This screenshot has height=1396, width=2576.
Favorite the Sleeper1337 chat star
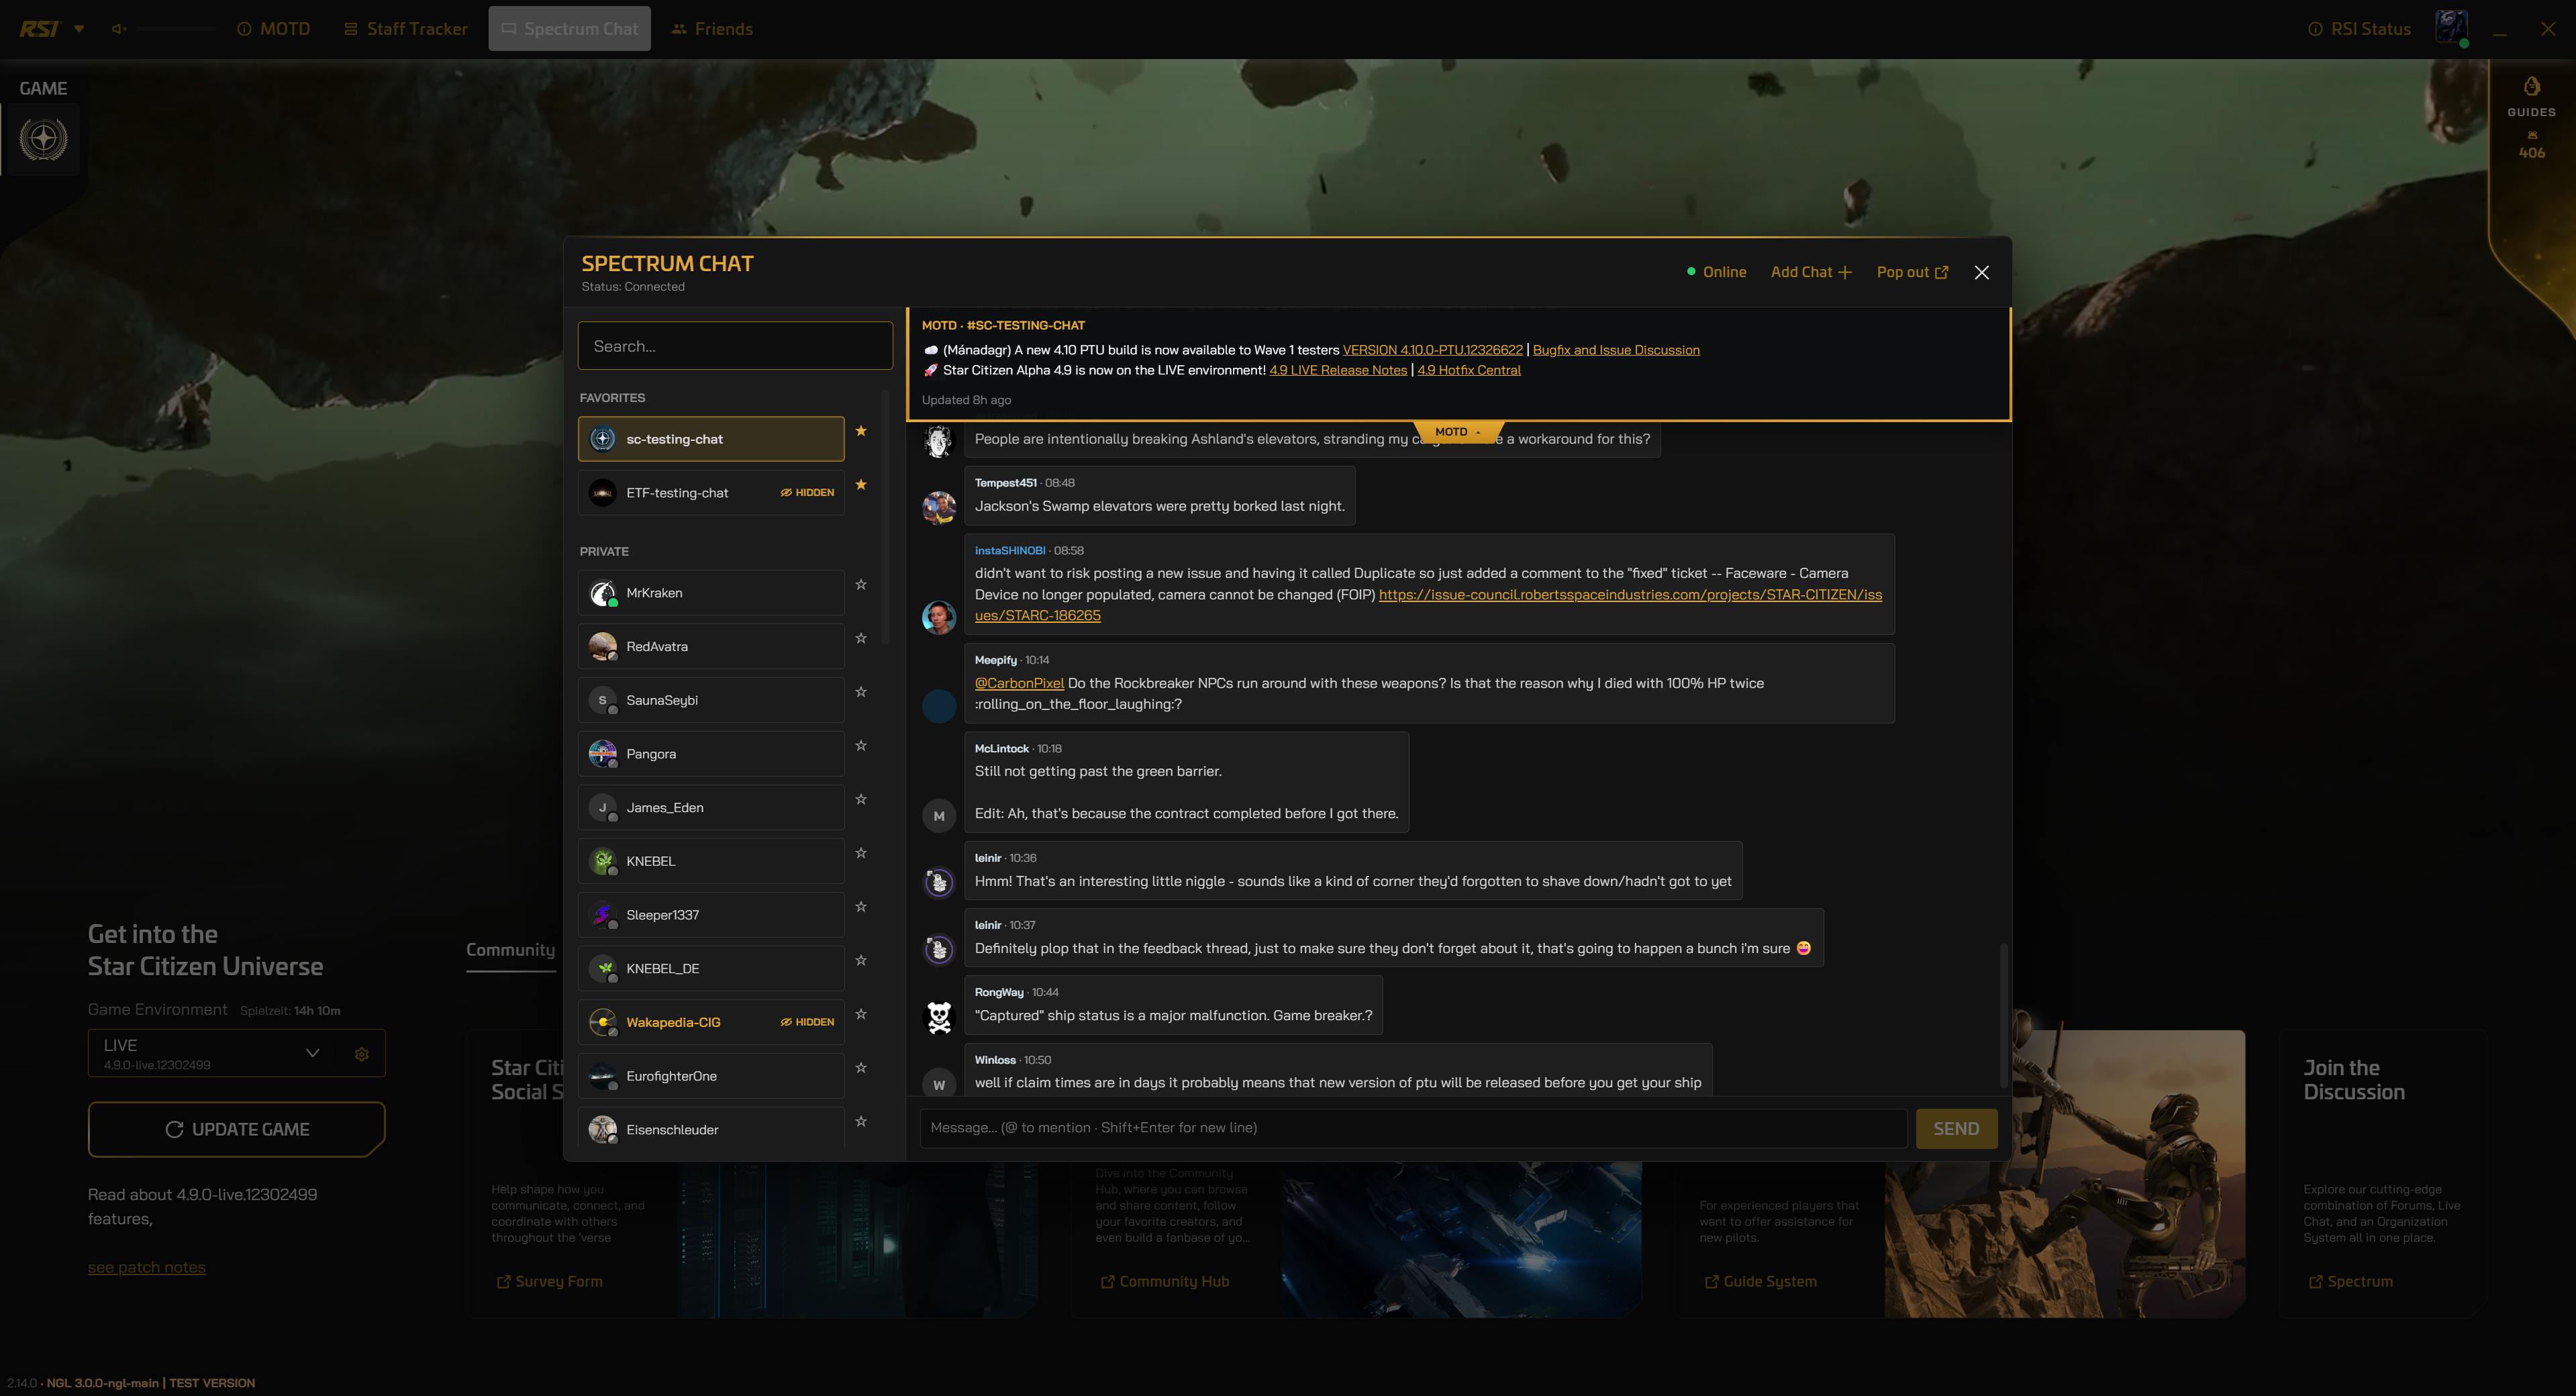coord(861,907)
